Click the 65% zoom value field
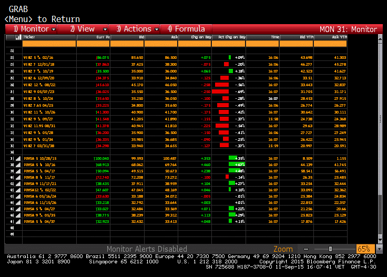The width and height of the screenshot is (387, 277). pos(365,249)
